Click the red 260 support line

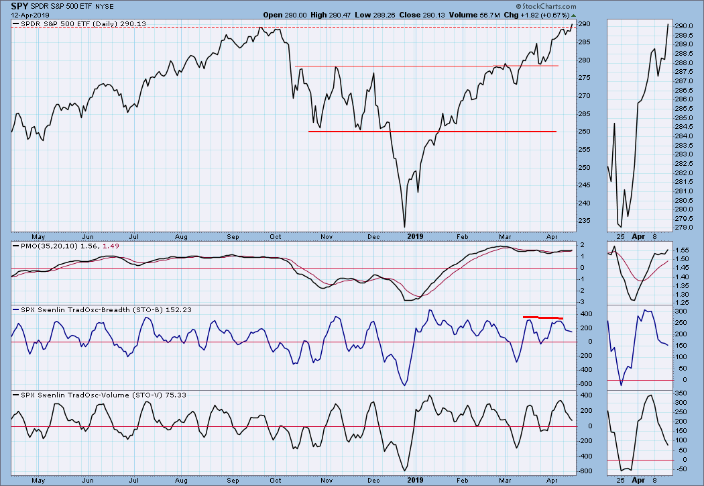click(432, 132)
